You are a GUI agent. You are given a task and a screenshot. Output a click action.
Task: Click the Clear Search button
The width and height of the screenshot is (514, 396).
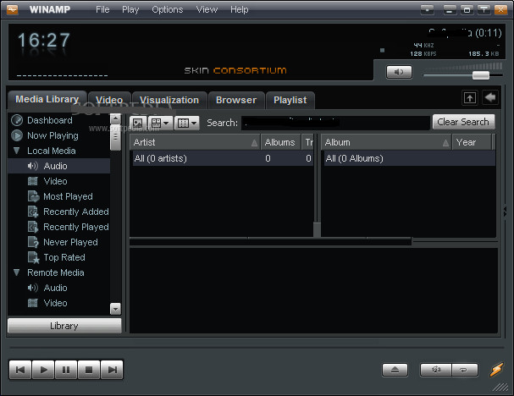(x=463, y=122)
